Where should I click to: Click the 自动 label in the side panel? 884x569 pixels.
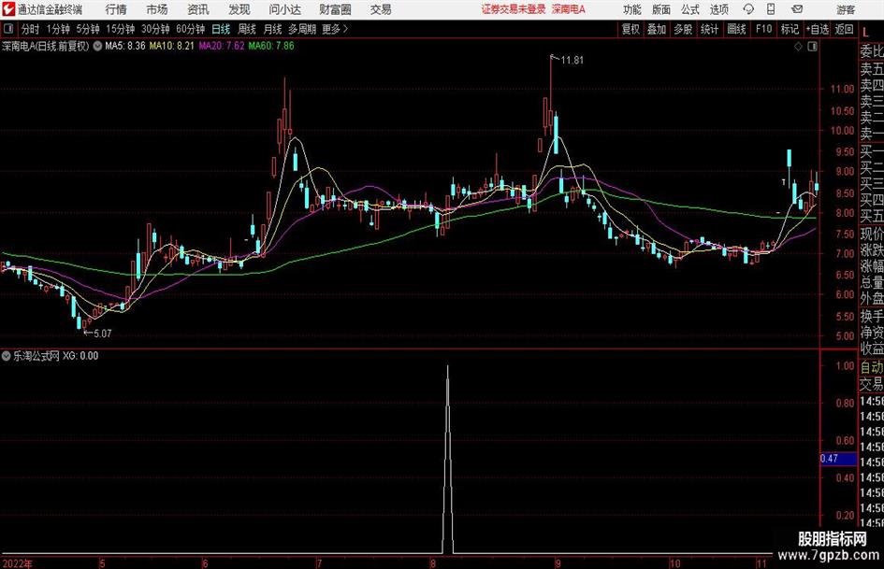pos(872,367)
